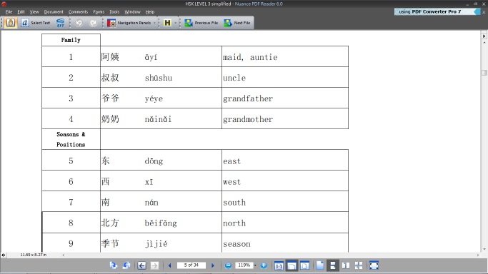
Task: Click the page size 11.69 x 8.27 in
Action: click(x=34, y=255)
